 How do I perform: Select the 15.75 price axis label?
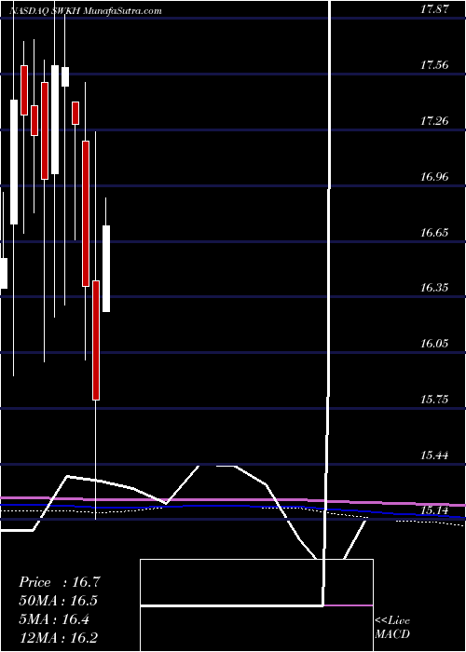tap(434, 399)
